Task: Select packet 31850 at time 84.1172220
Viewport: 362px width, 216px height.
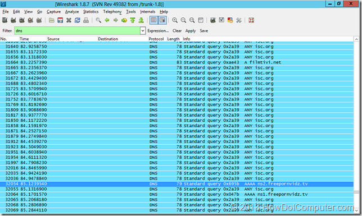Action: click(x=177, y=120)
